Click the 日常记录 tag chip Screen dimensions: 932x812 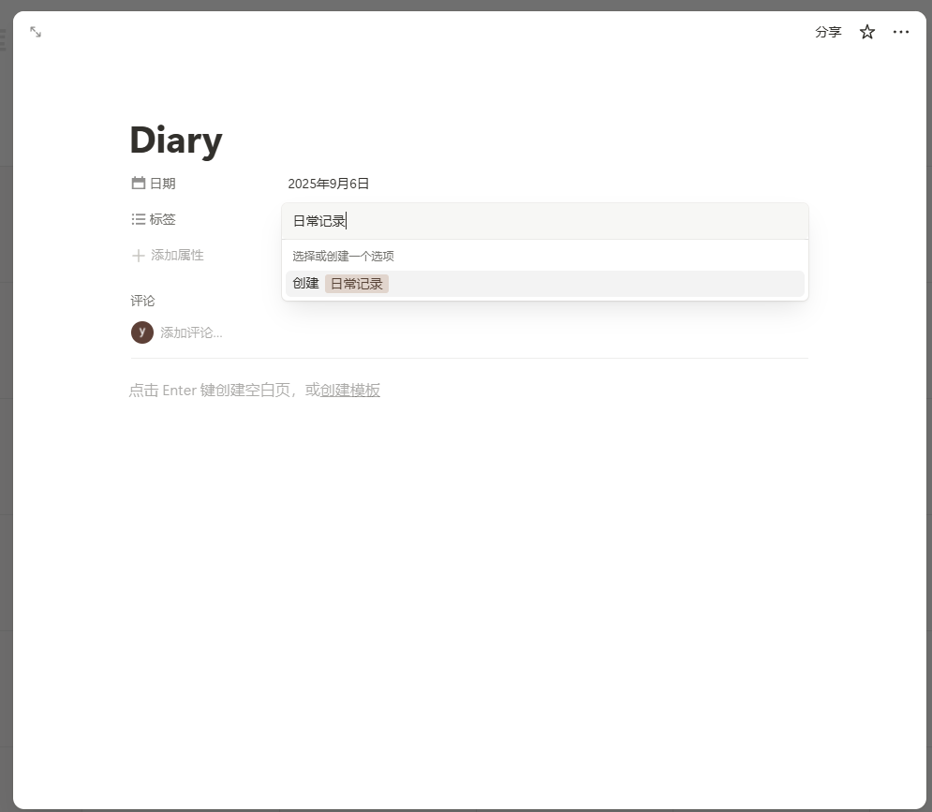(x=357, y=284)
